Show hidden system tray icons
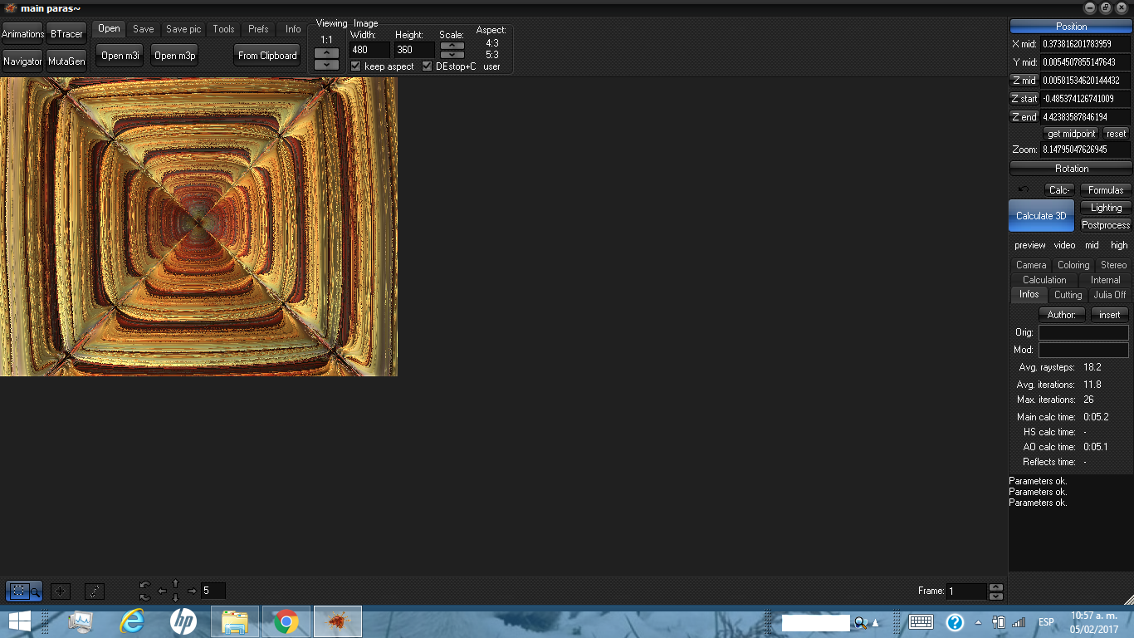 click(x=978, y=622)
